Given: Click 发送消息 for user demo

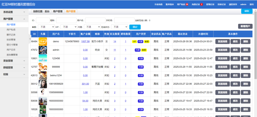Looking at the screenshot, I should [x=222, y=42].
